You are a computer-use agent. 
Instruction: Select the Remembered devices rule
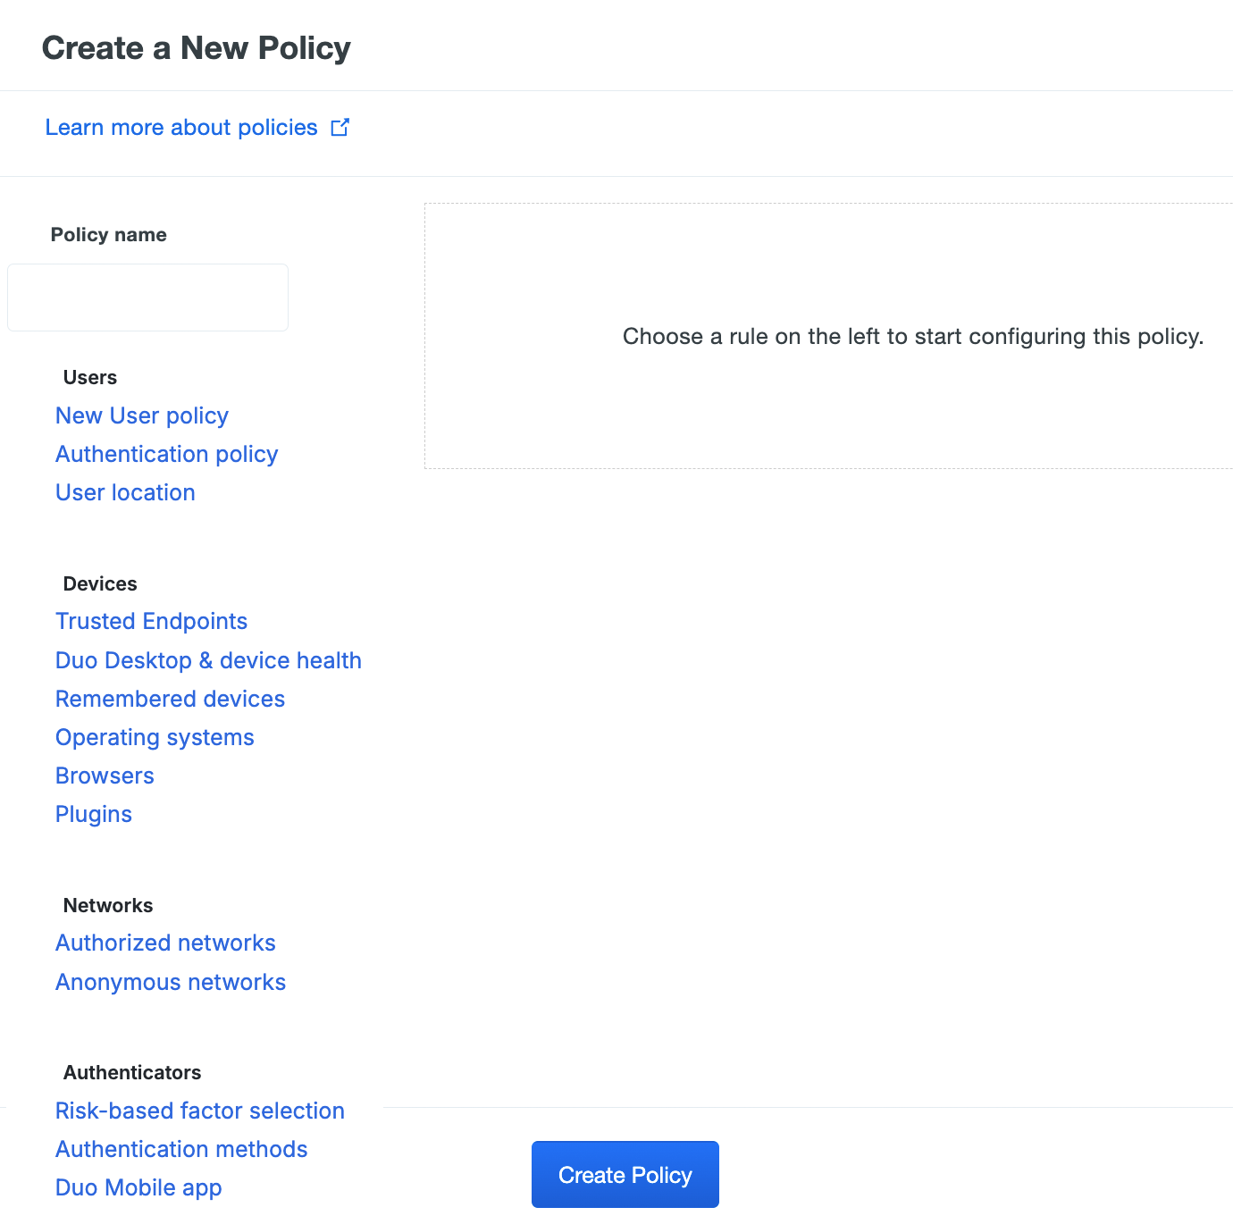tap(170, 699)
